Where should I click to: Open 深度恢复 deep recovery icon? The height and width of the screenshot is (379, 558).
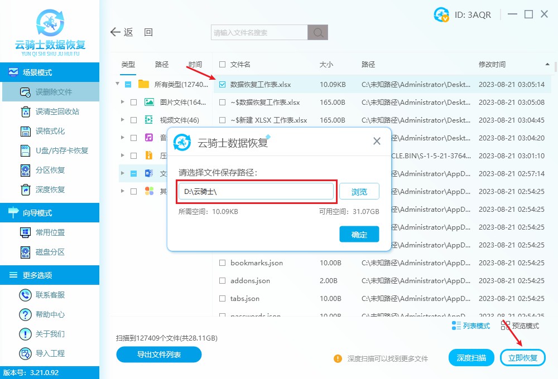[26, 190]
